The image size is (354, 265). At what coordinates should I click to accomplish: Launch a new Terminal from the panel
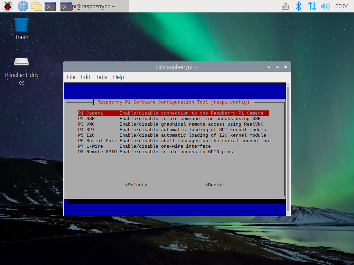(x=50, y=6)
